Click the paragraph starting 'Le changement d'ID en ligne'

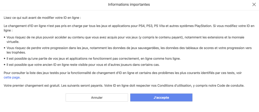tap(101, 26)
